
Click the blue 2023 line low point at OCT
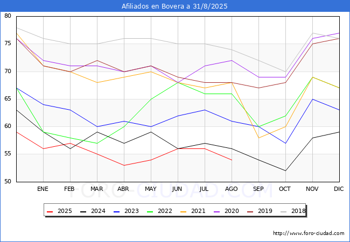tap(286, 143)
